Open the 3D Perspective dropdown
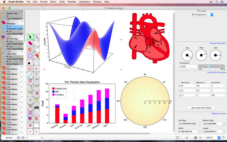This screenshot has width=227, height=142. pyautogui.click(x=201, y=15)
